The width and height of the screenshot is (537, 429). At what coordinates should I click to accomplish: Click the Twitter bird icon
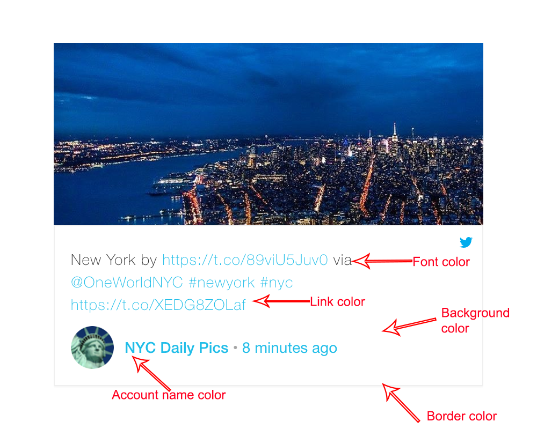pos(466,242)
